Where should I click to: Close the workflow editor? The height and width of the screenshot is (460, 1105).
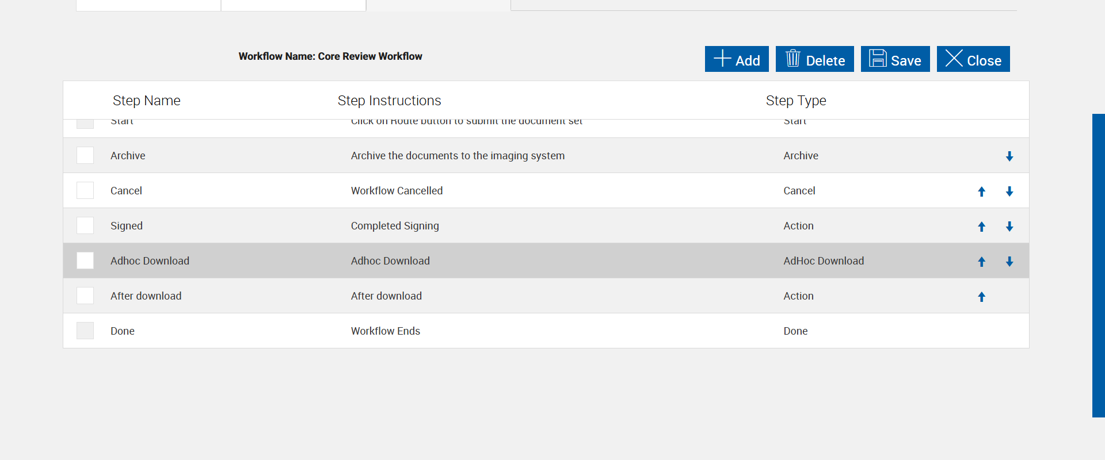click(x=973, y=59)
